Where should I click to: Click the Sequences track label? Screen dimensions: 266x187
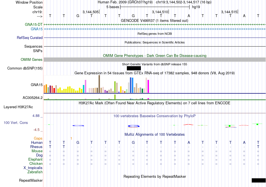[33, 46]
